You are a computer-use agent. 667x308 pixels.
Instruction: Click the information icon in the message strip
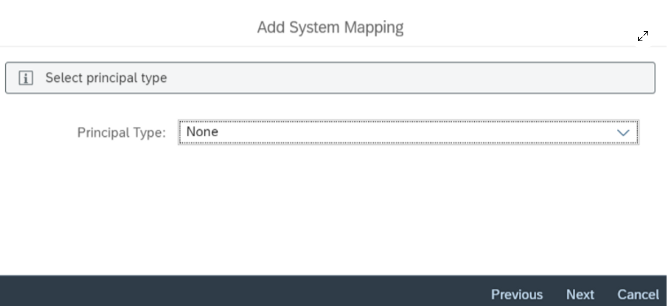tap(26, 78)
